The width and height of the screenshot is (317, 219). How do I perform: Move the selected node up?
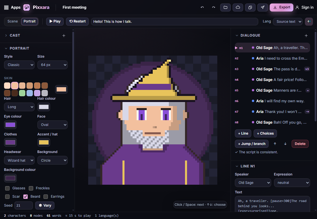coord(275,144)
